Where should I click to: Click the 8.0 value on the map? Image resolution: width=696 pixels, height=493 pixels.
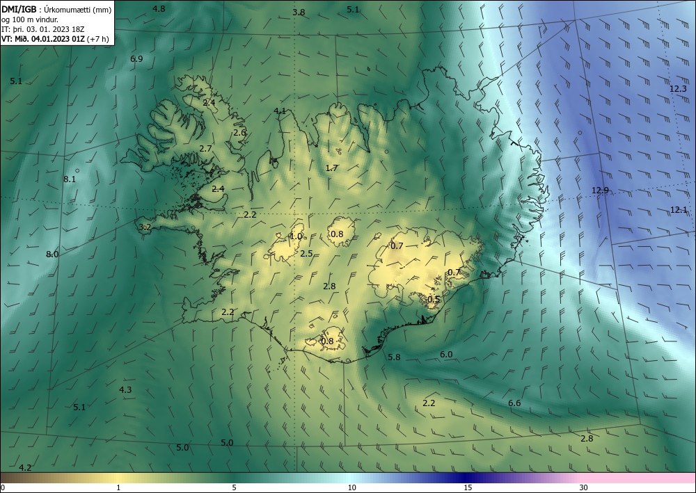coord(52,254)
